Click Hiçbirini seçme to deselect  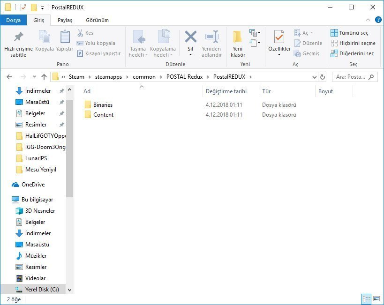point(353,43)
